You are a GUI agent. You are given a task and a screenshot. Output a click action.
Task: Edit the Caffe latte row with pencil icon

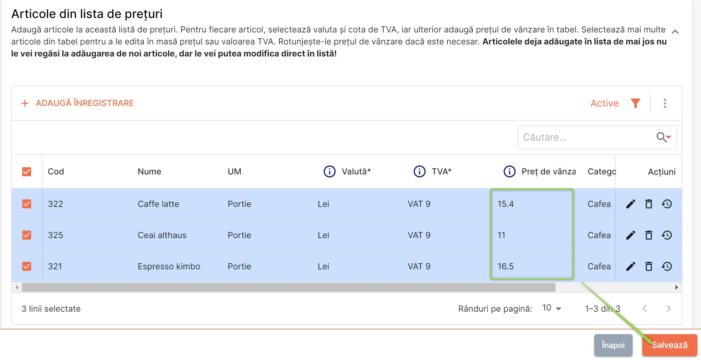pos(631,204)
